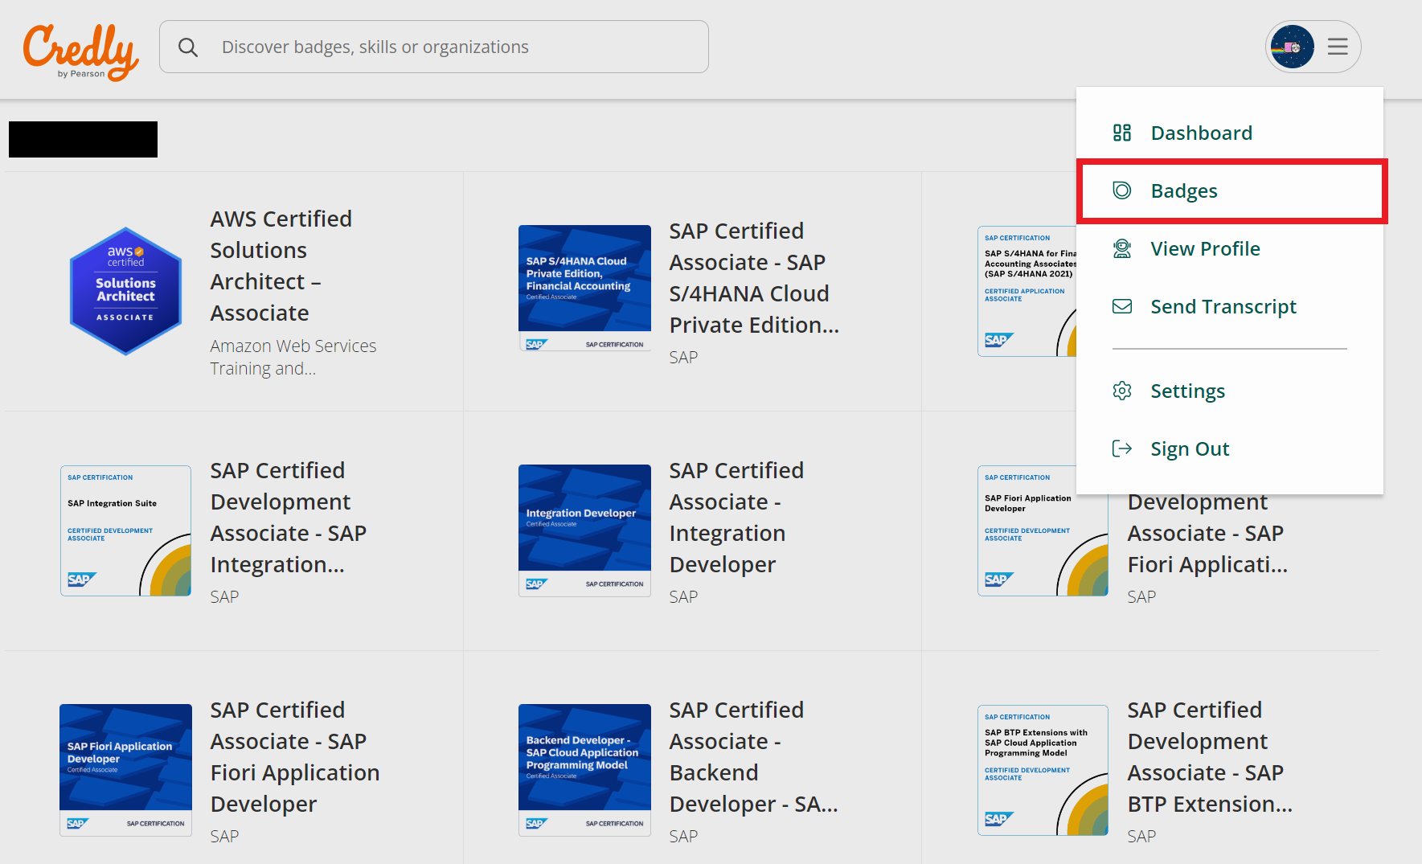Choose Send Transcript from menu
This screenshot has height=864, width=1422.
click(1223, 307)
